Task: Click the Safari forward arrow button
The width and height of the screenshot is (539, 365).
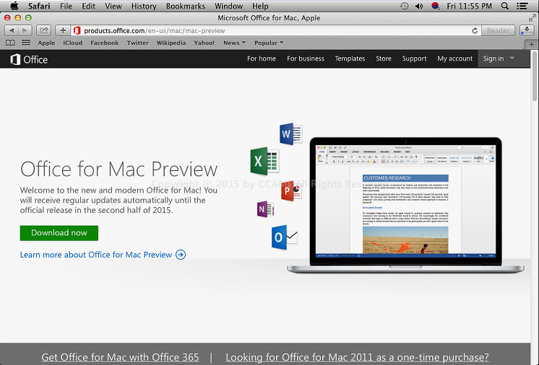Action: tap(25, 30)
